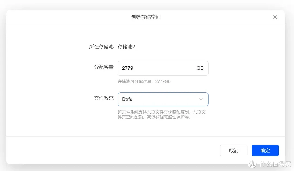This screenshot has width=294, height=171.
Task: Click the dialog close cross symbol
Action: pyautogui.click(x=275, y=17)
